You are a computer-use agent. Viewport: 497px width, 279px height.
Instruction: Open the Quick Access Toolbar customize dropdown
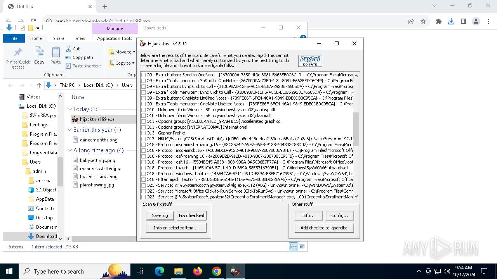point(38,28)
